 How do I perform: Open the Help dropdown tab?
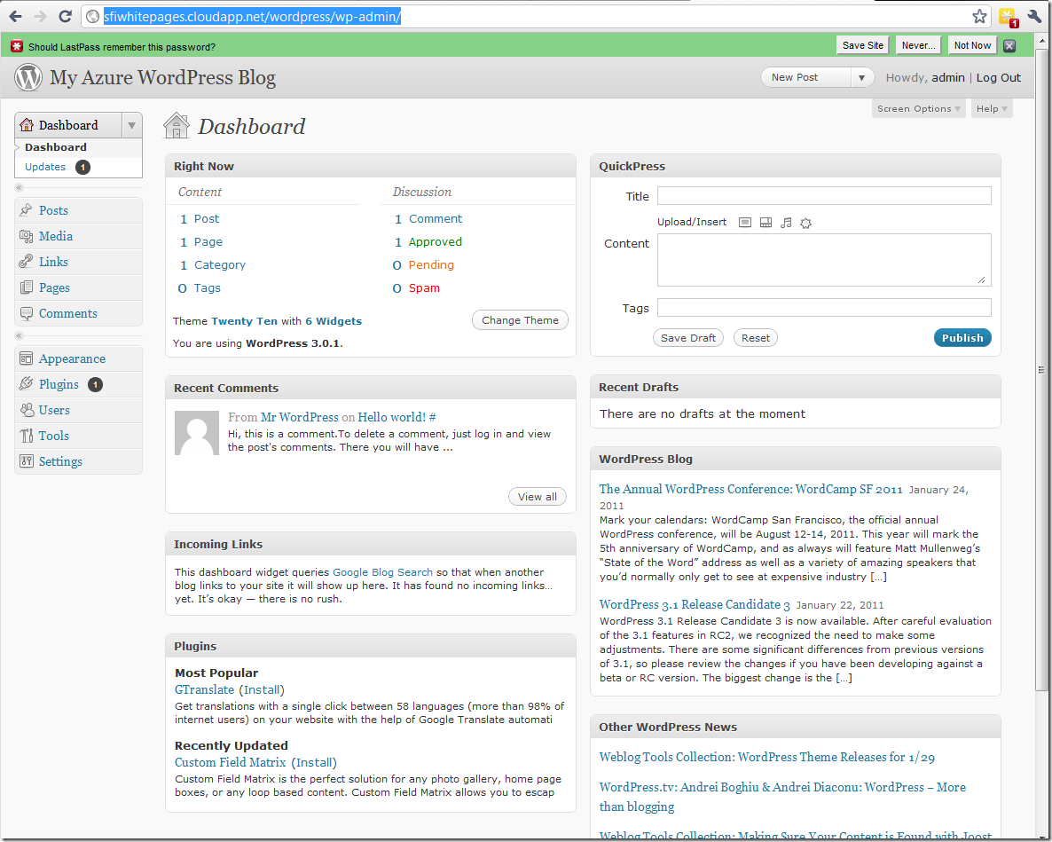pos(992,109)
